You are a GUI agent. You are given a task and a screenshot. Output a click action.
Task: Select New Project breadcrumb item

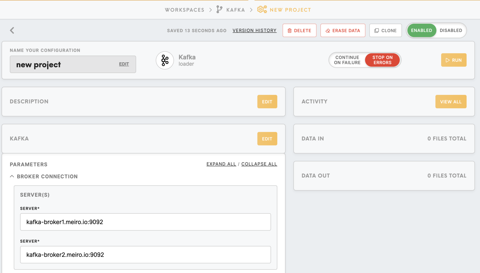pos(290,10)
